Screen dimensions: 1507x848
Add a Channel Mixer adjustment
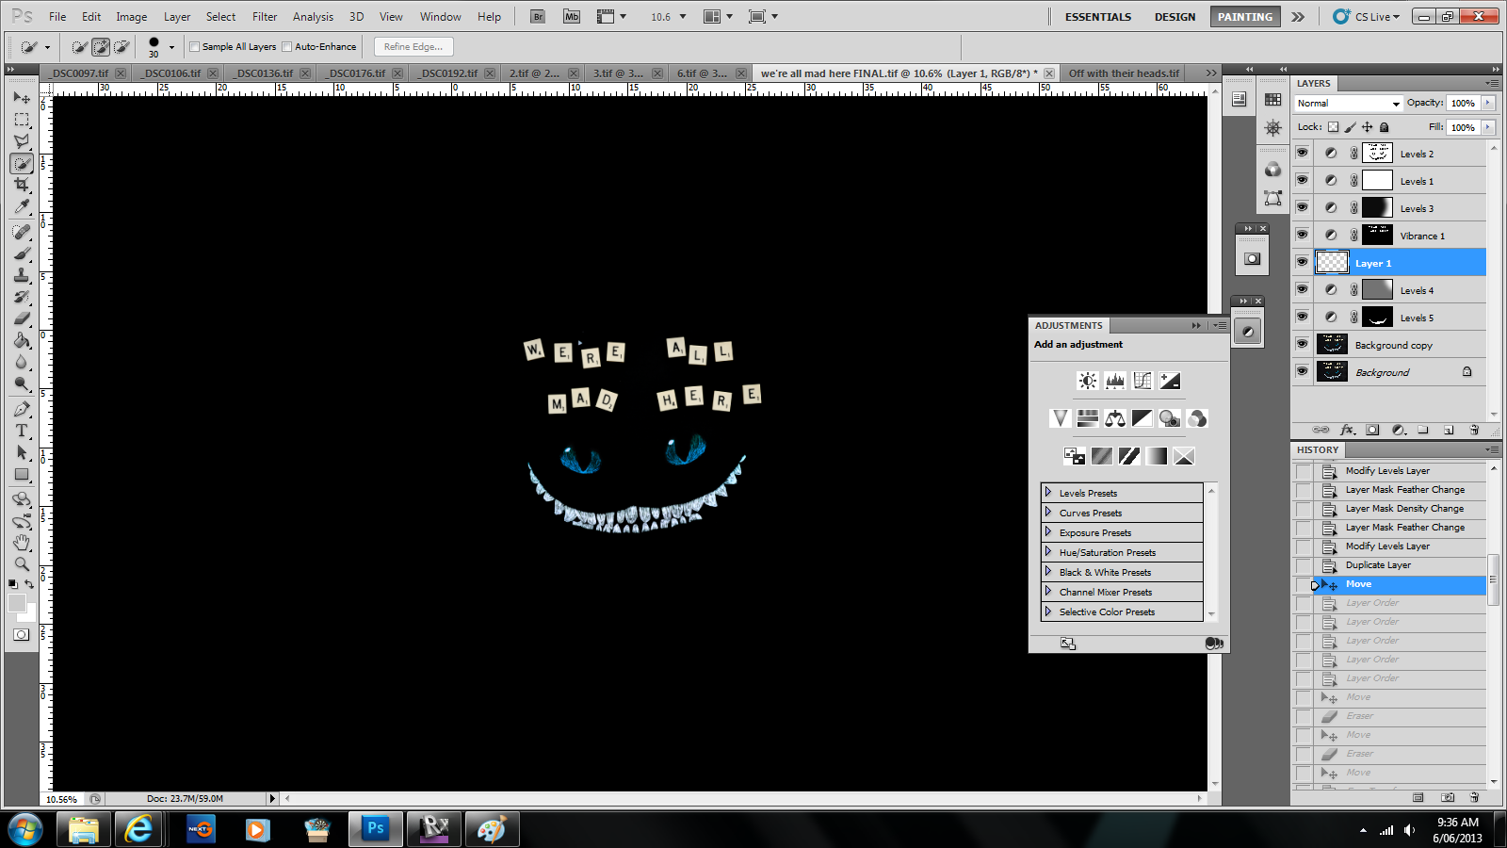pyautogui.click(x=1197, y=418)
